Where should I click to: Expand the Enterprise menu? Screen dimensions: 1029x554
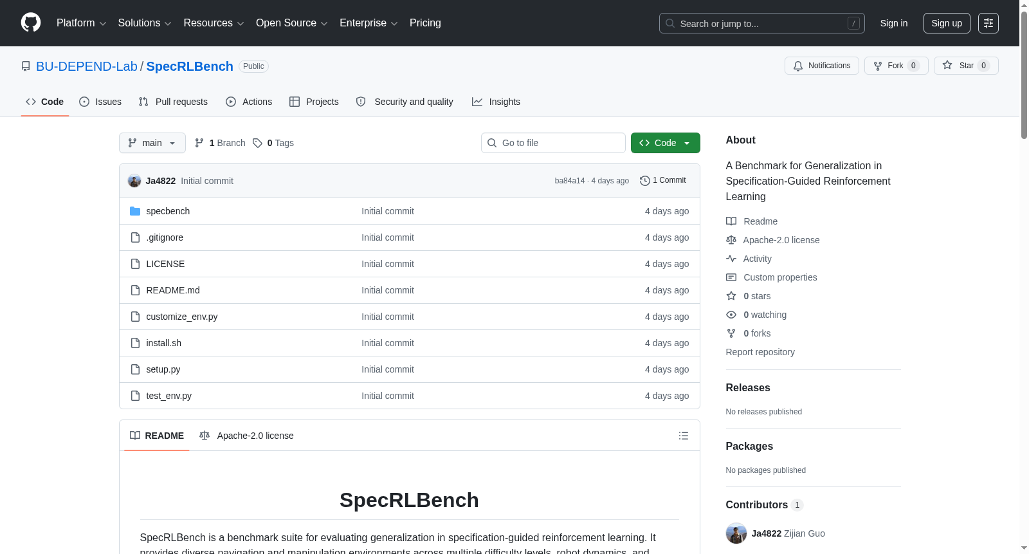[x=369, y=23]
